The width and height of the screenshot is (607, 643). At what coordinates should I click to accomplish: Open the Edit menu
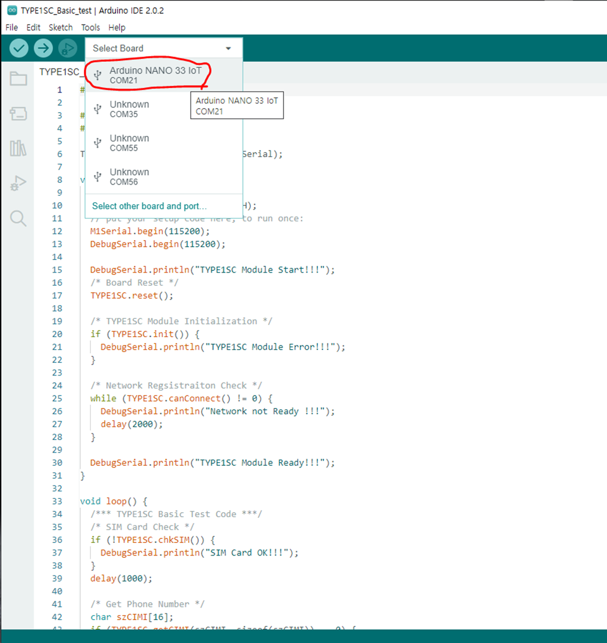click(33, 27)
